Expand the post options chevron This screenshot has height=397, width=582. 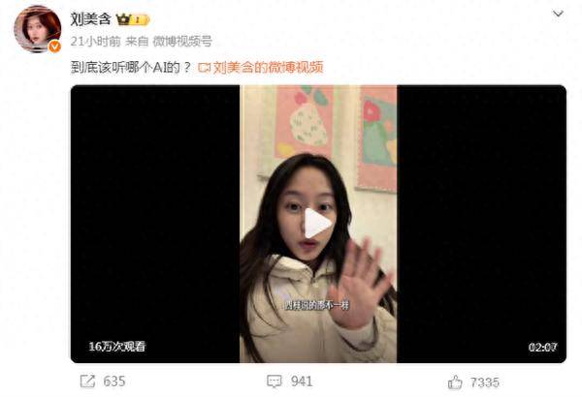pos(559,15)
